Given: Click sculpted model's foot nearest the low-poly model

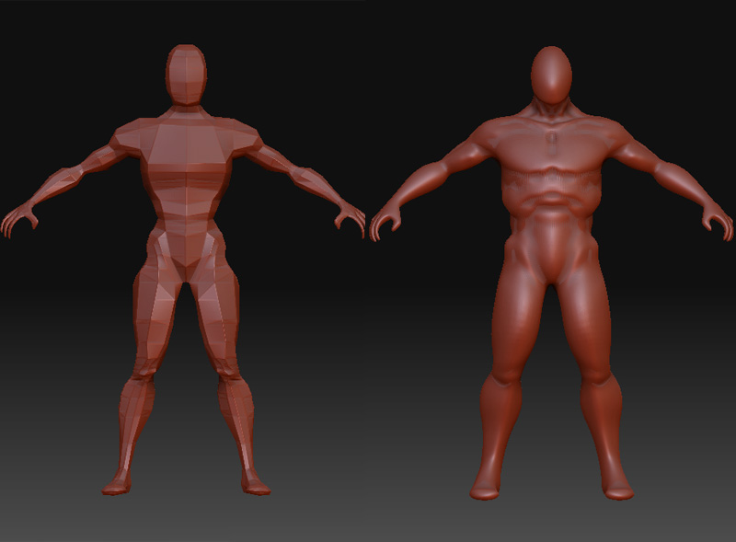Looking at the screenshot, I should (x=486, y=486).
